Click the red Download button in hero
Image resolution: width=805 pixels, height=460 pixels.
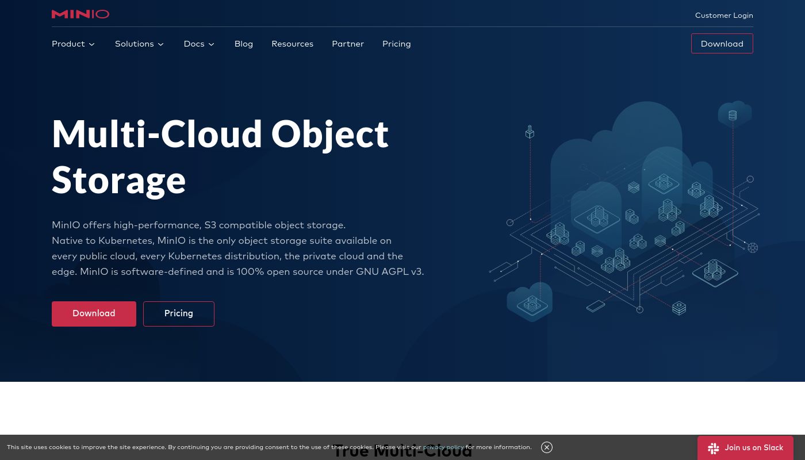[x=94, y=314]
